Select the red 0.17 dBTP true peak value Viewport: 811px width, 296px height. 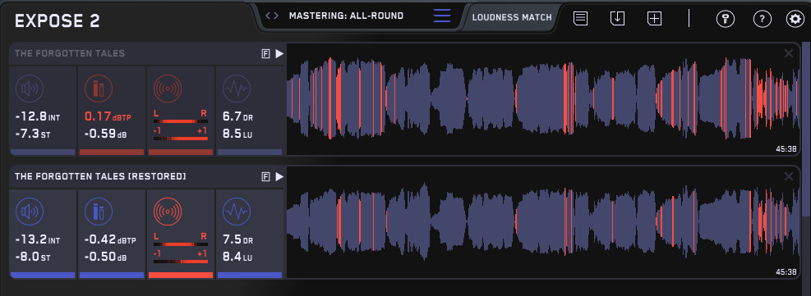click(x=108, y=117)
